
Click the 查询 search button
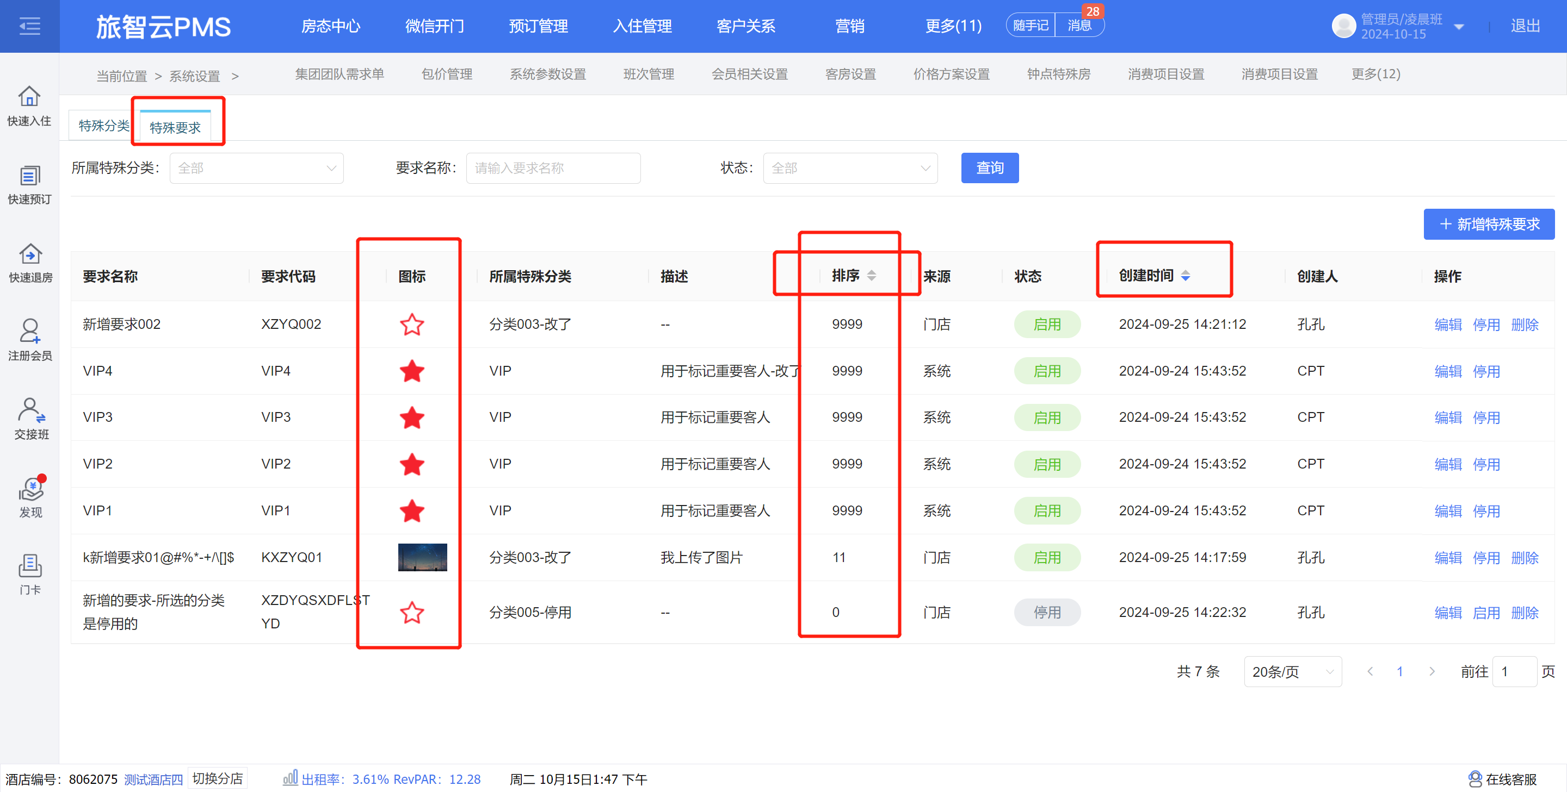(x=990, y=168)
